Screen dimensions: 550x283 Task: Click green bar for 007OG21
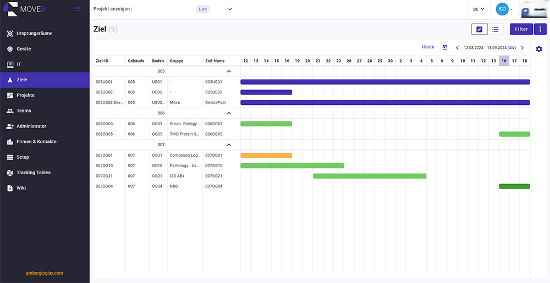click(x=370, y=176)
